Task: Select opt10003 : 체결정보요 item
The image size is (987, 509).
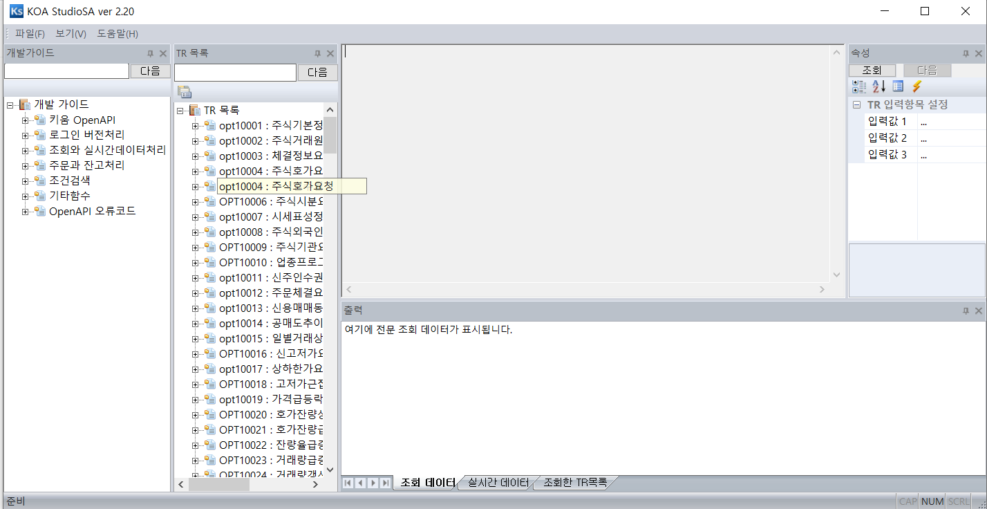Action: coord(270,156)
